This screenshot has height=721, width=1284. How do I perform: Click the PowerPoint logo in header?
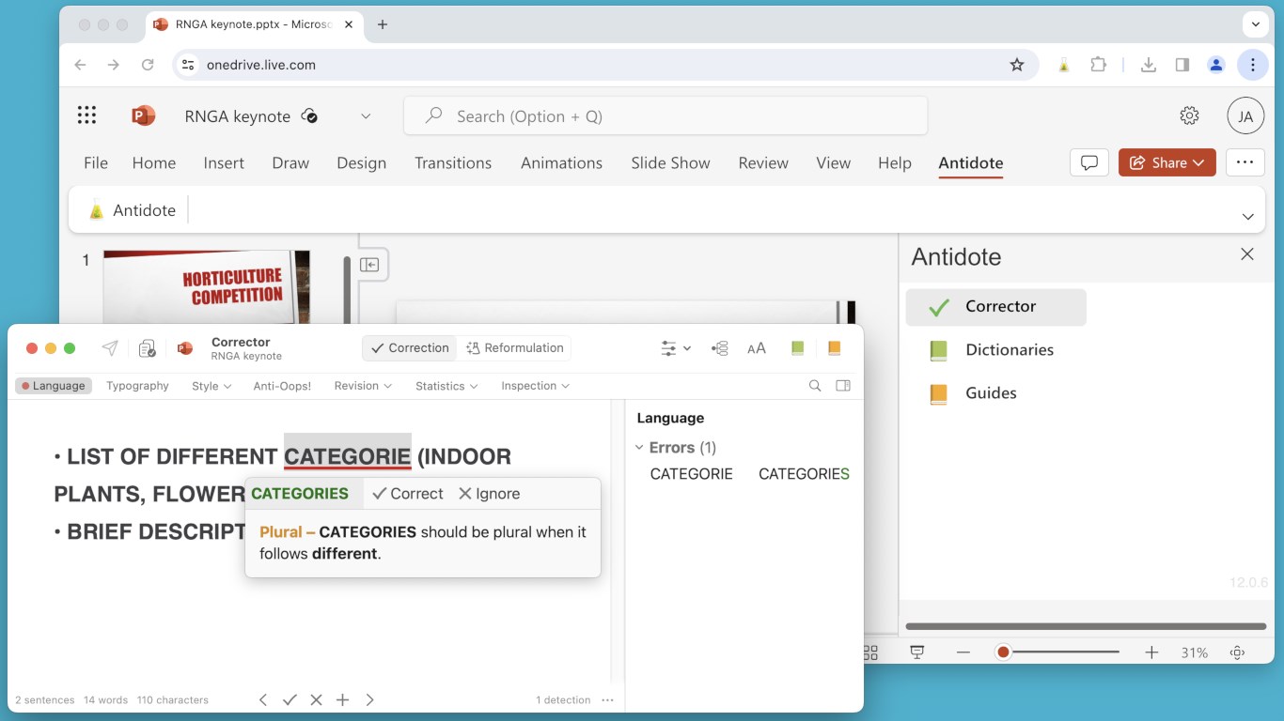click(143, 115)
